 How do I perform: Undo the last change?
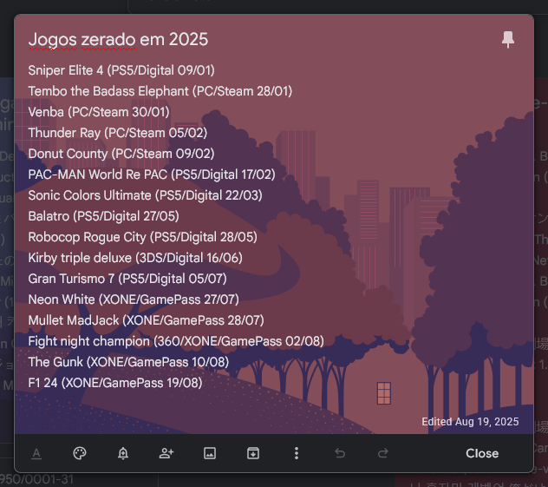pyautogui.click(x=340, y=453)
